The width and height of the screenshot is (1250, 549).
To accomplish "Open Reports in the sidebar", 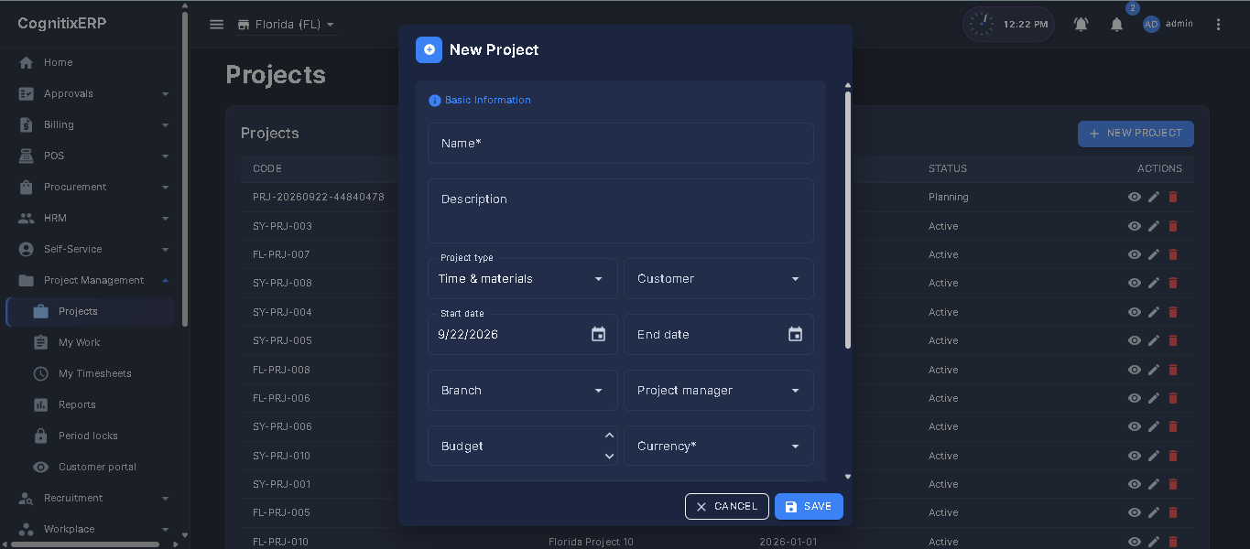I will click(x=92, y=404).
